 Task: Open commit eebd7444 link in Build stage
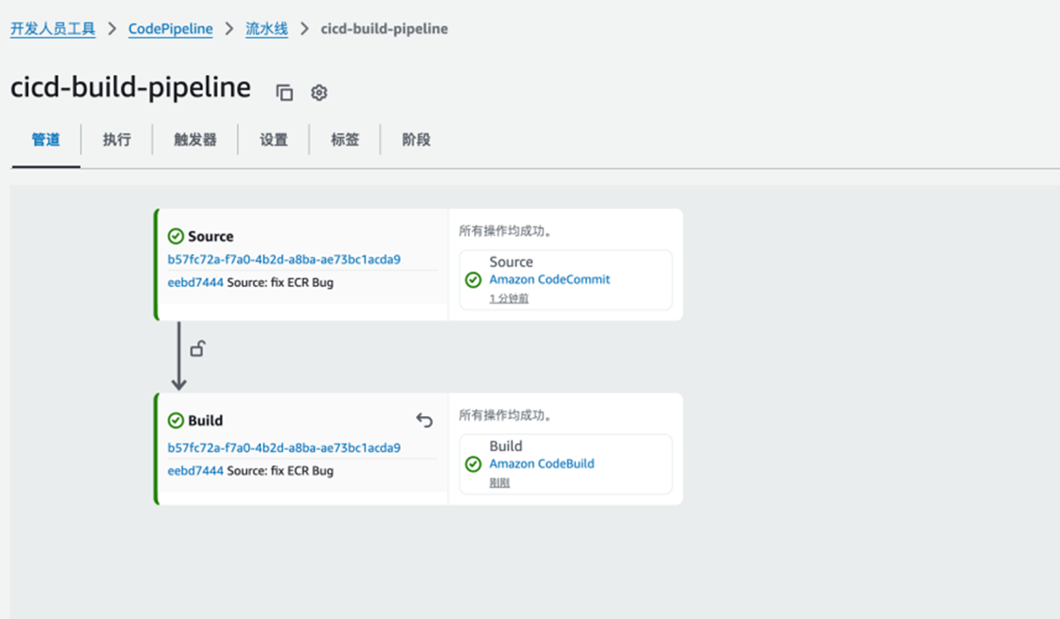(x=195, y=471)
